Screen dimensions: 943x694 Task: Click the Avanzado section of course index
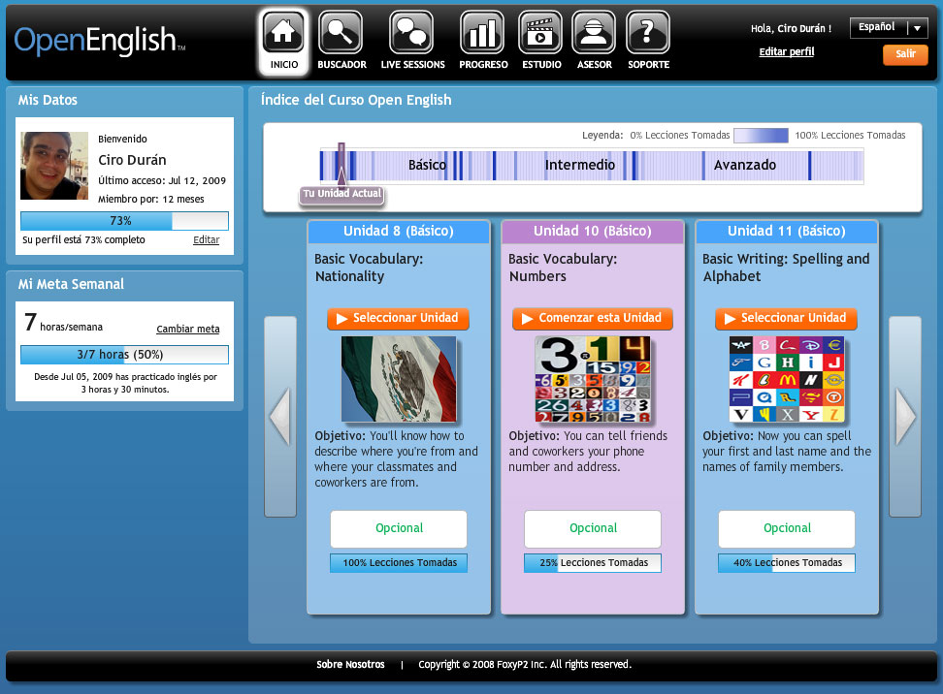744,165
